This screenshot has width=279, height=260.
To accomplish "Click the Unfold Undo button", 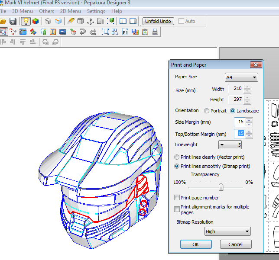I will coord(158,21).
